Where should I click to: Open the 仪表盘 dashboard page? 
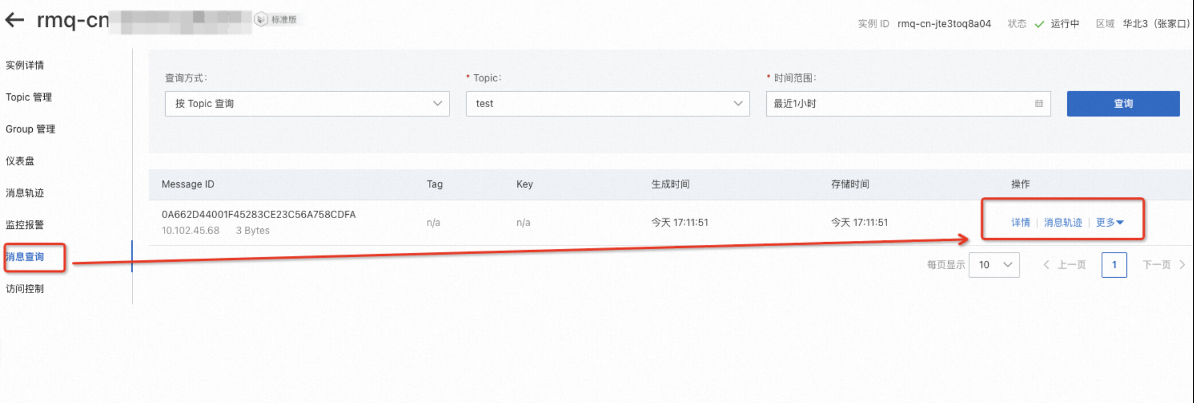tap(20, 161)
